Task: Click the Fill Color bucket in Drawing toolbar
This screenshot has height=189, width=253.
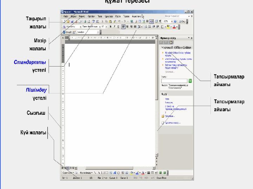Action: (x=131, y=173)
